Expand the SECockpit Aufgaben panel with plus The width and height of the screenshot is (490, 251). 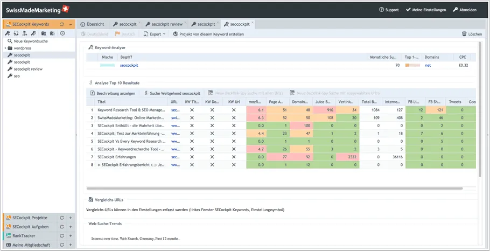click(x=71, y=227)
